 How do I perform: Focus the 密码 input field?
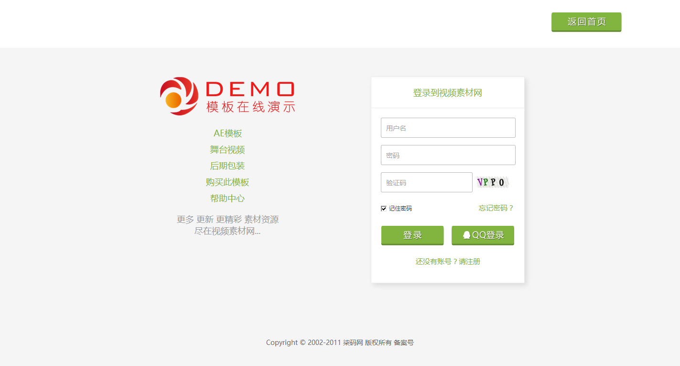tap(448, 155)
